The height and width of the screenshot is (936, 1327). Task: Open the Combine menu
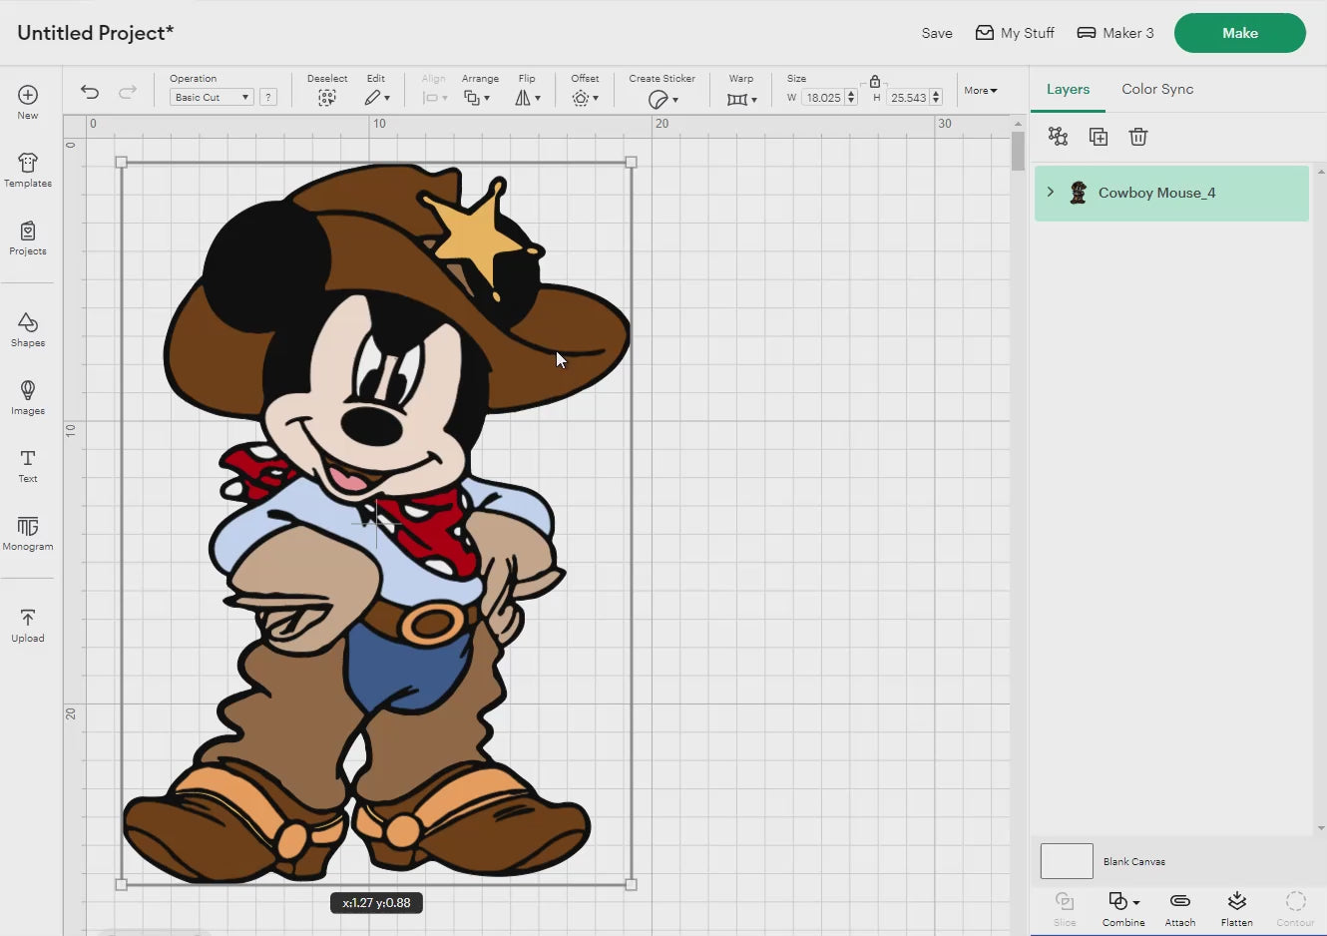(x=1123, y=908)
